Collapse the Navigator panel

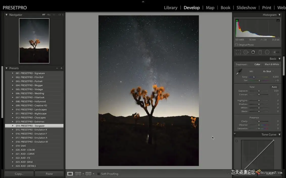[6, 15]
